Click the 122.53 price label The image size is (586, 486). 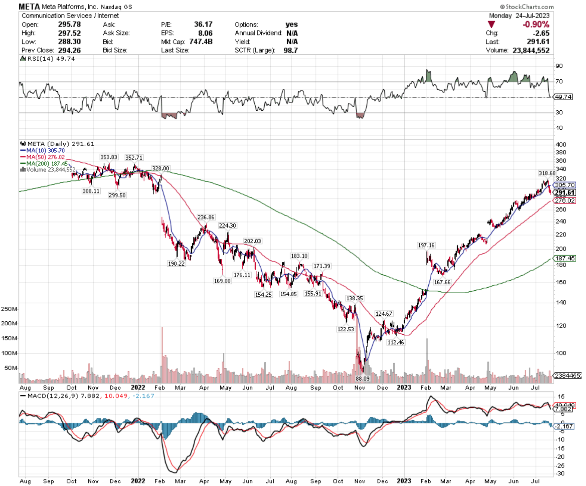pos(346,329)
